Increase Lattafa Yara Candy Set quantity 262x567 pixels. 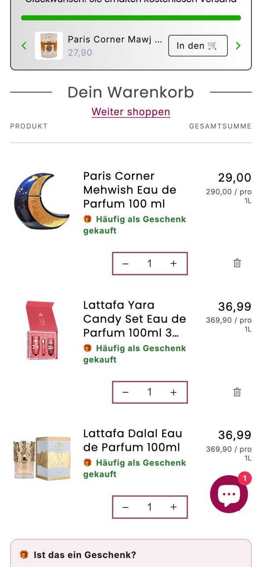tap(174, 393)
